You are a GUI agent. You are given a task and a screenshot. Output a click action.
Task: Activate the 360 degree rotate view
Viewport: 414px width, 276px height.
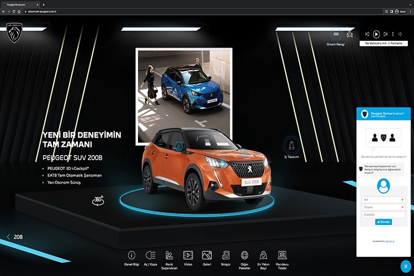[98, 201]
